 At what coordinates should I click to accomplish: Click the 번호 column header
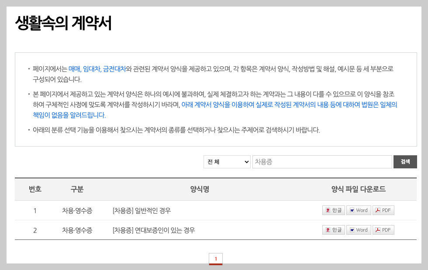tap(35, 189)
